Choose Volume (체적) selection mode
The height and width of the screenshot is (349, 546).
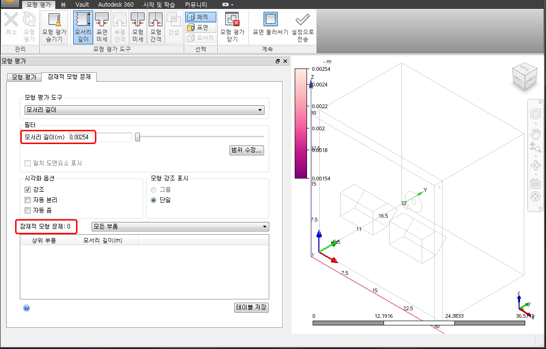point(201,17)
